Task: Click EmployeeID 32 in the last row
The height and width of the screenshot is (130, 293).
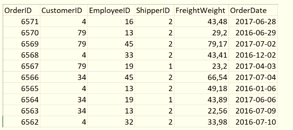Action: [111, 122]
